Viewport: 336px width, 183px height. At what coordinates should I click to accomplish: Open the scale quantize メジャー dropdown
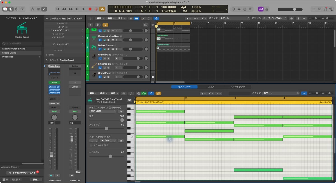point(108,141)
